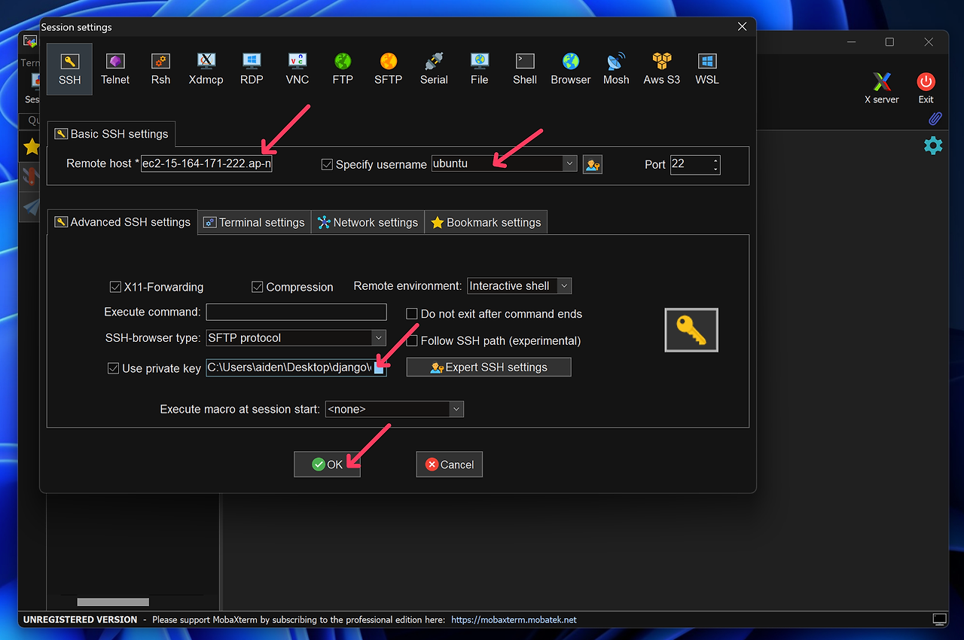Viewport: 964px width, 640px height.
Task: Switch to Advanced SSH settings tab
Action: 123,222
